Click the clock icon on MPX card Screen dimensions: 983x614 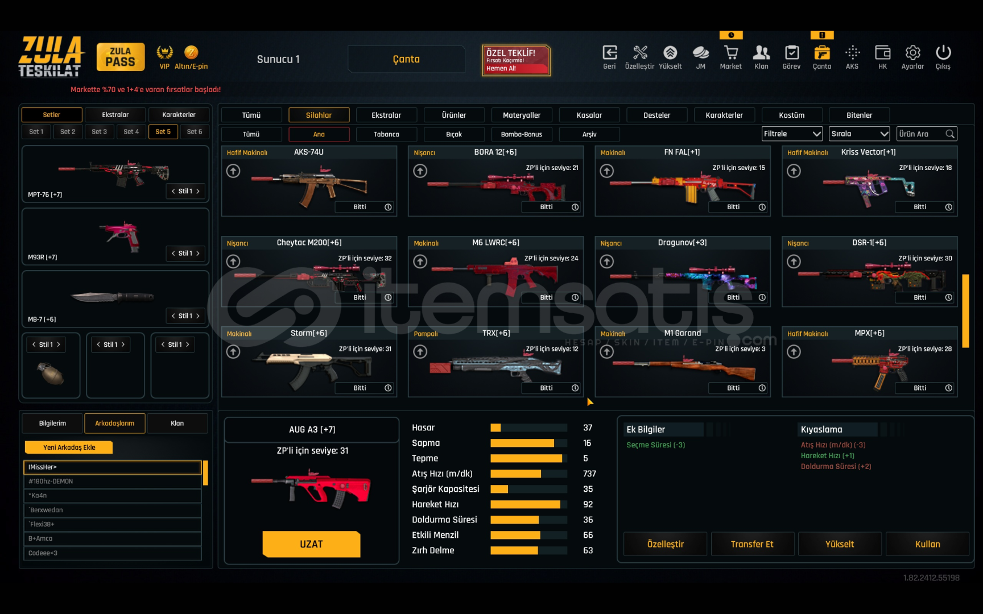(x=949, y=388)
